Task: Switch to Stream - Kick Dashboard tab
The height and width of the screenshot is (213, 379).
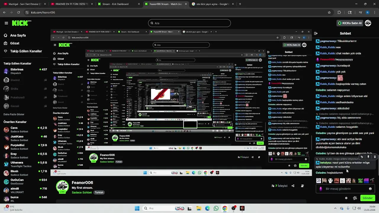Action: 118,4
